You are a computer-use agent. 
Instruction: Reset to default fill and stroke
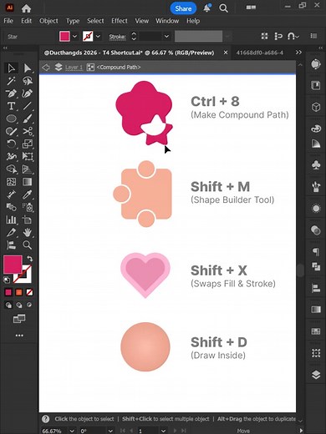tap(7, 280)
